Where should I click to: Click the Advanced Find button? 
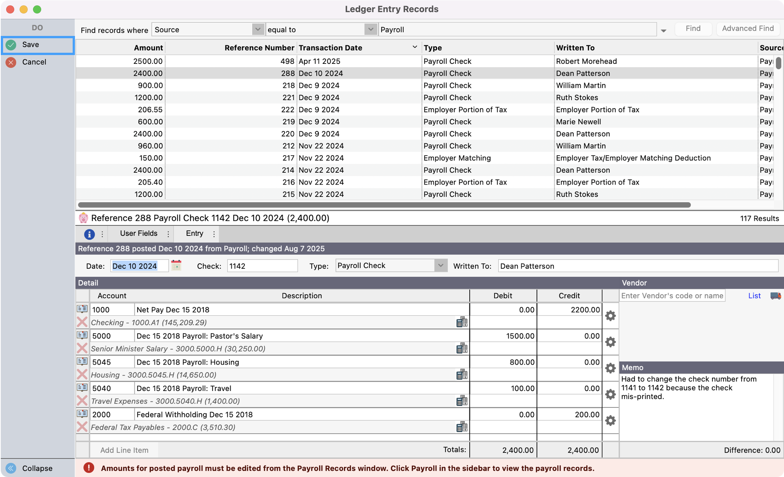(748, 28)
